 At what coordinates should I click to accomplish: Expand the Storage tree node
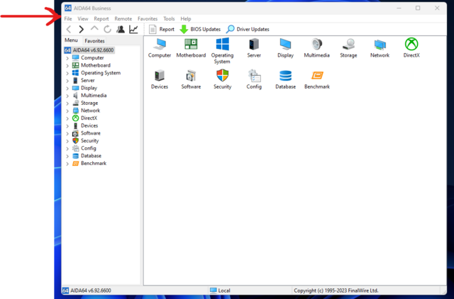67,103
